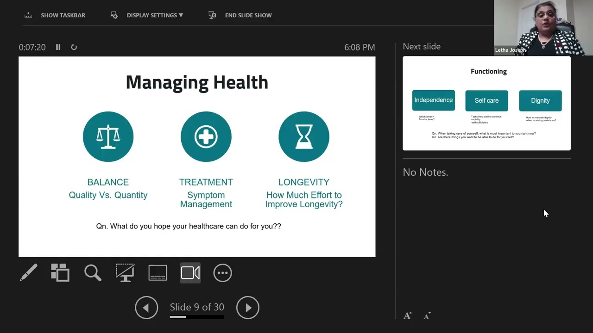593x333 pixels.
Task: Click the 'Slide 9 of 30' counter
Action: click(x=197, y=307)
